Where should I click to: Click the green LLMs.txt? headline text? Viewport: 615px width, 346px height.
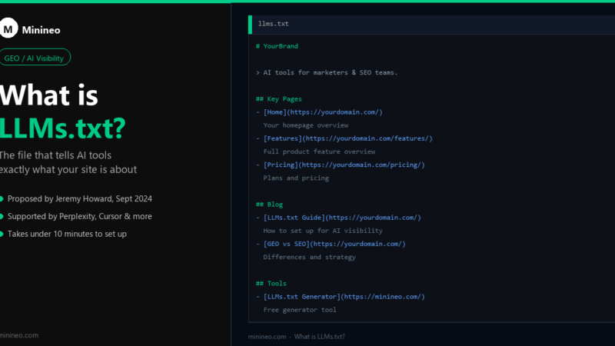62,128
